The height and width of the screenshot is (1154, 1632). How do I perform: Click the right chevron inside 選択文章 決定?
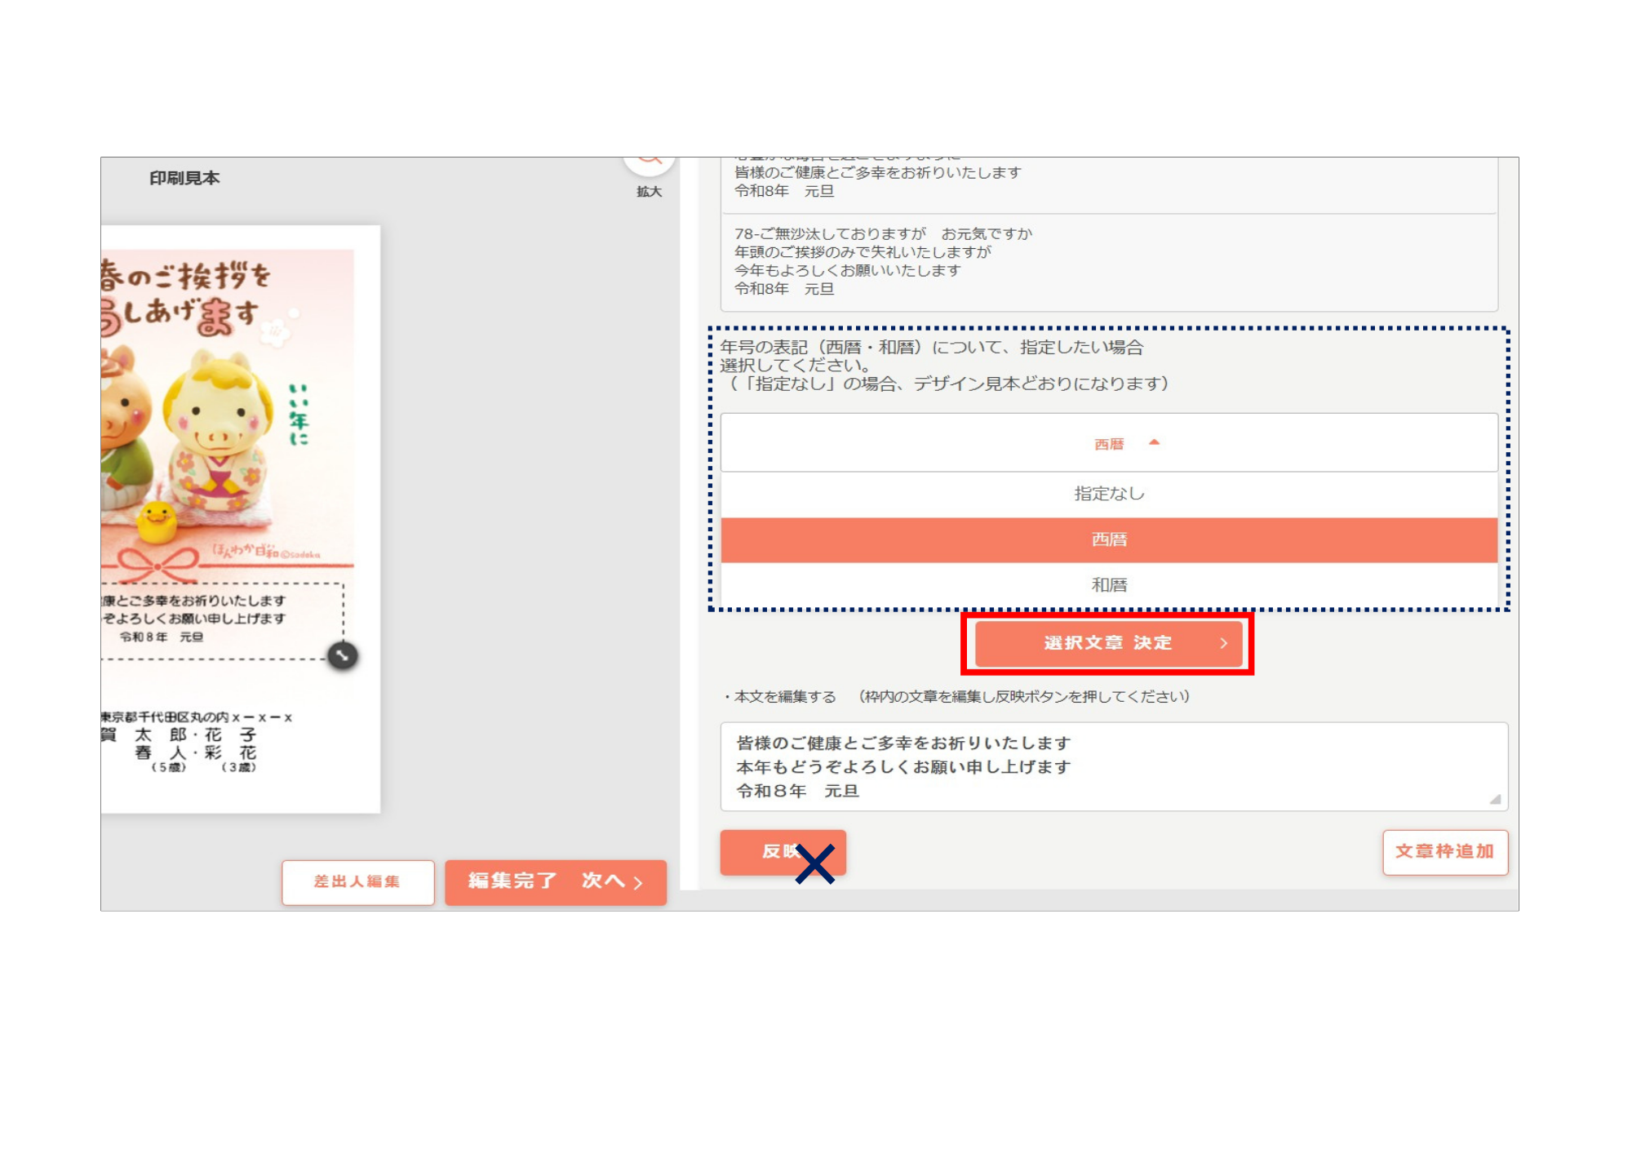[1224, 644]
